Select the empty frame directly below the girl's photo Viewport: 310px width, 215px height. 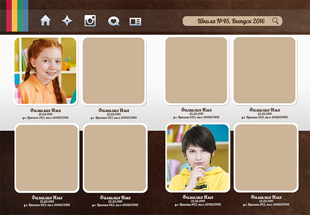(x=47, y=158)
